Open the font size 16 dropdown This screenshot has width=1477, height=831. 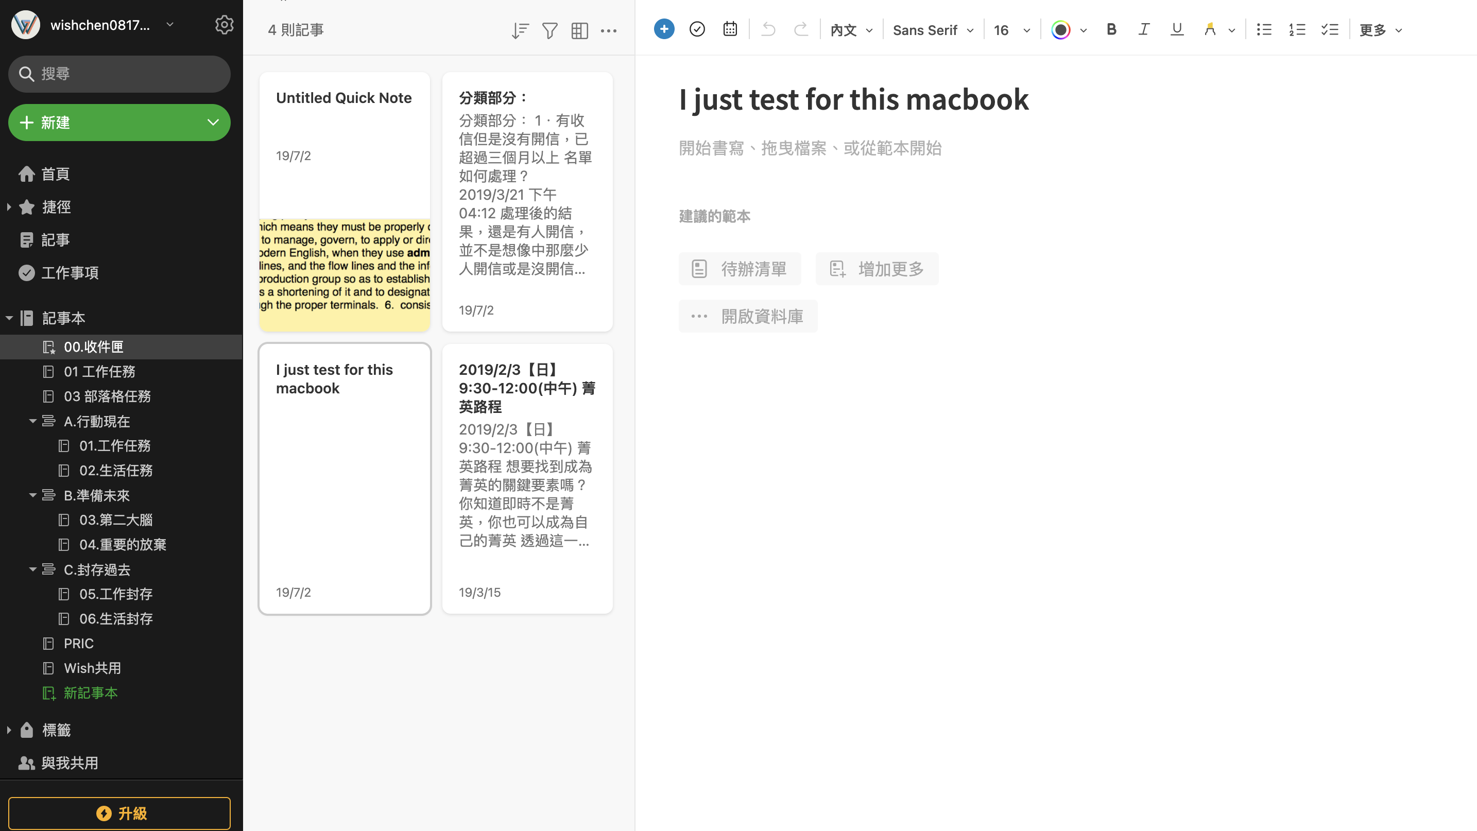coord(1011,30)
